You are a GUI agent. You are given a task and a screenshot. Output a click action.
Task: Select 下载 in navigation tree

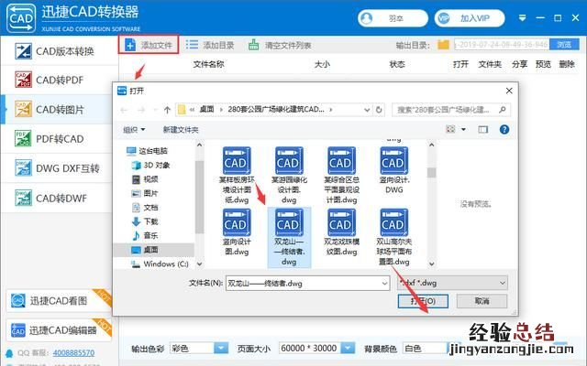(x=145, y=221)
